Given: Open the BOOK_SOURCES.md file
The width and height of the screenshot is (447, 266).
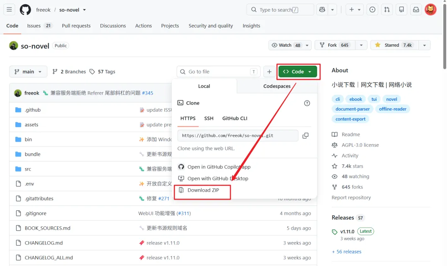Looking at the screenshot, I should click(x=47, y=228).
